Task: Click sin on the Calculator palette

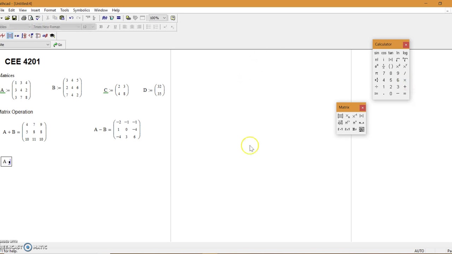Action: click(376, 53)
